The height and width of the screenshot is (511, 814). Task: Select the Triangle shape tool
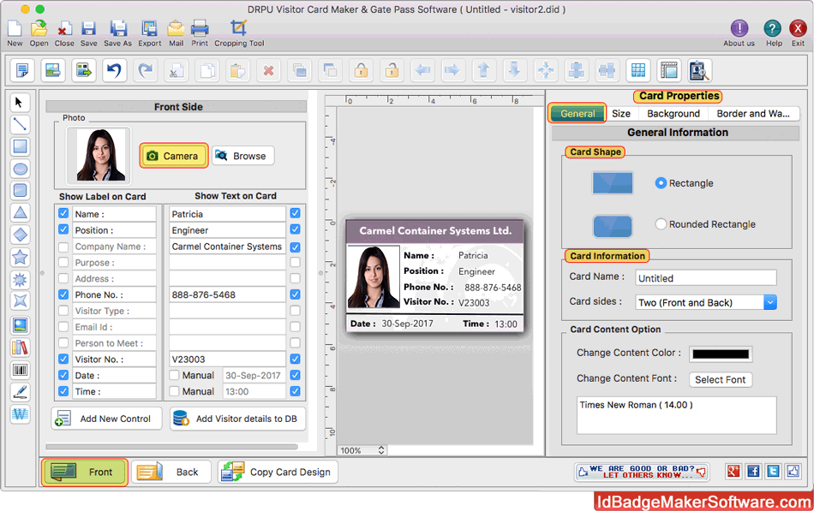[x=20, y=212]
